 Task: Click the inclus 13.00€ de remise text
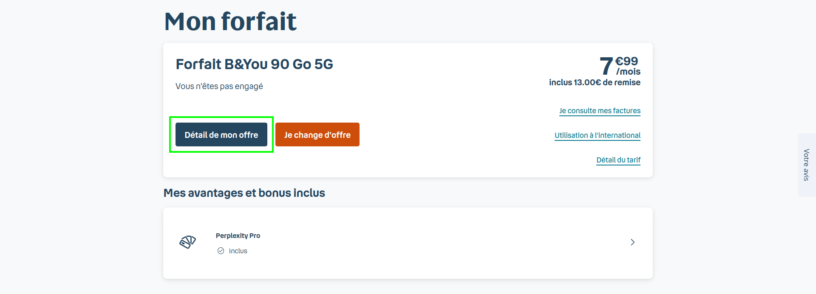[594, 82]
